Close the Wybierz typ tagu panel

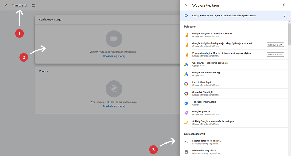186,5
